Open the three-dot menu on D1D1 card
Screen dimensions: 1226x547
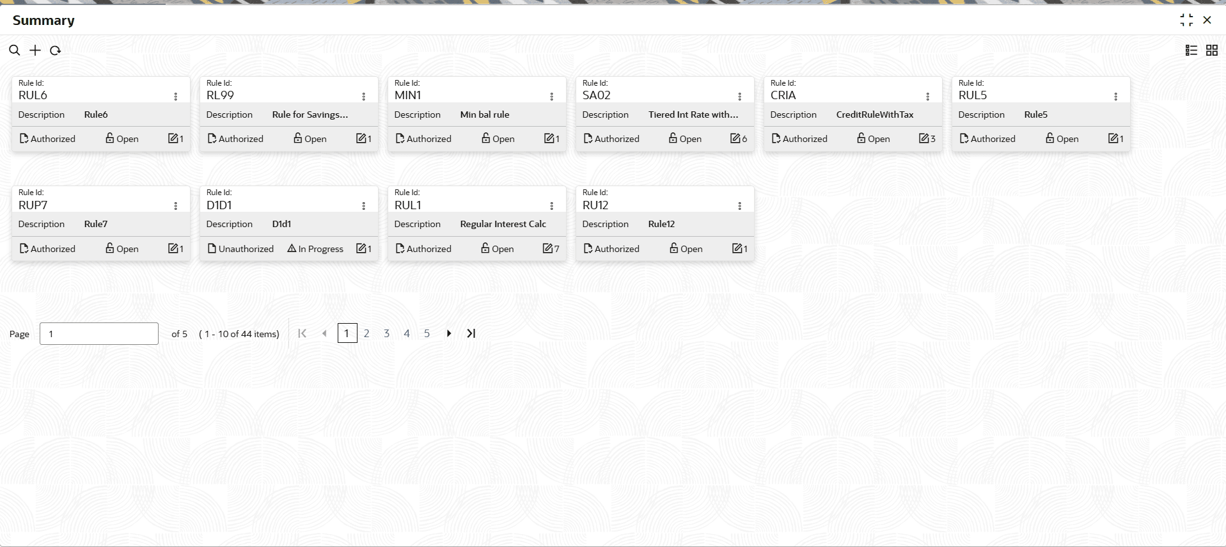click(x=363, y=205)
